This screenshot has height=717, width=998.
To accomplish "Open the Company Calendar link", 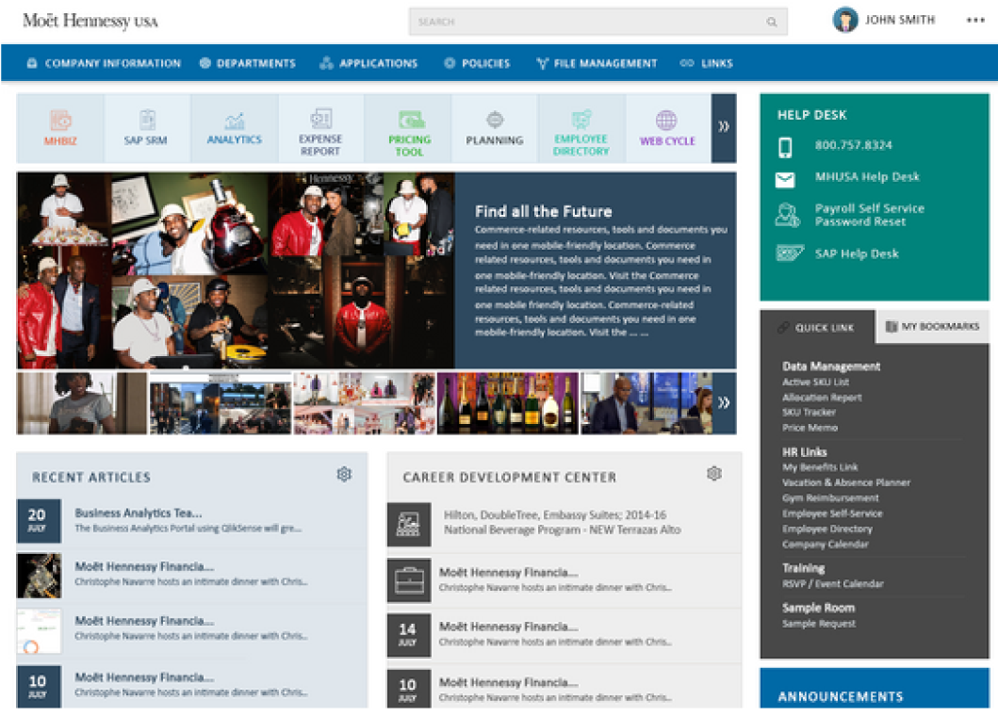I will (x=825, y=544).
